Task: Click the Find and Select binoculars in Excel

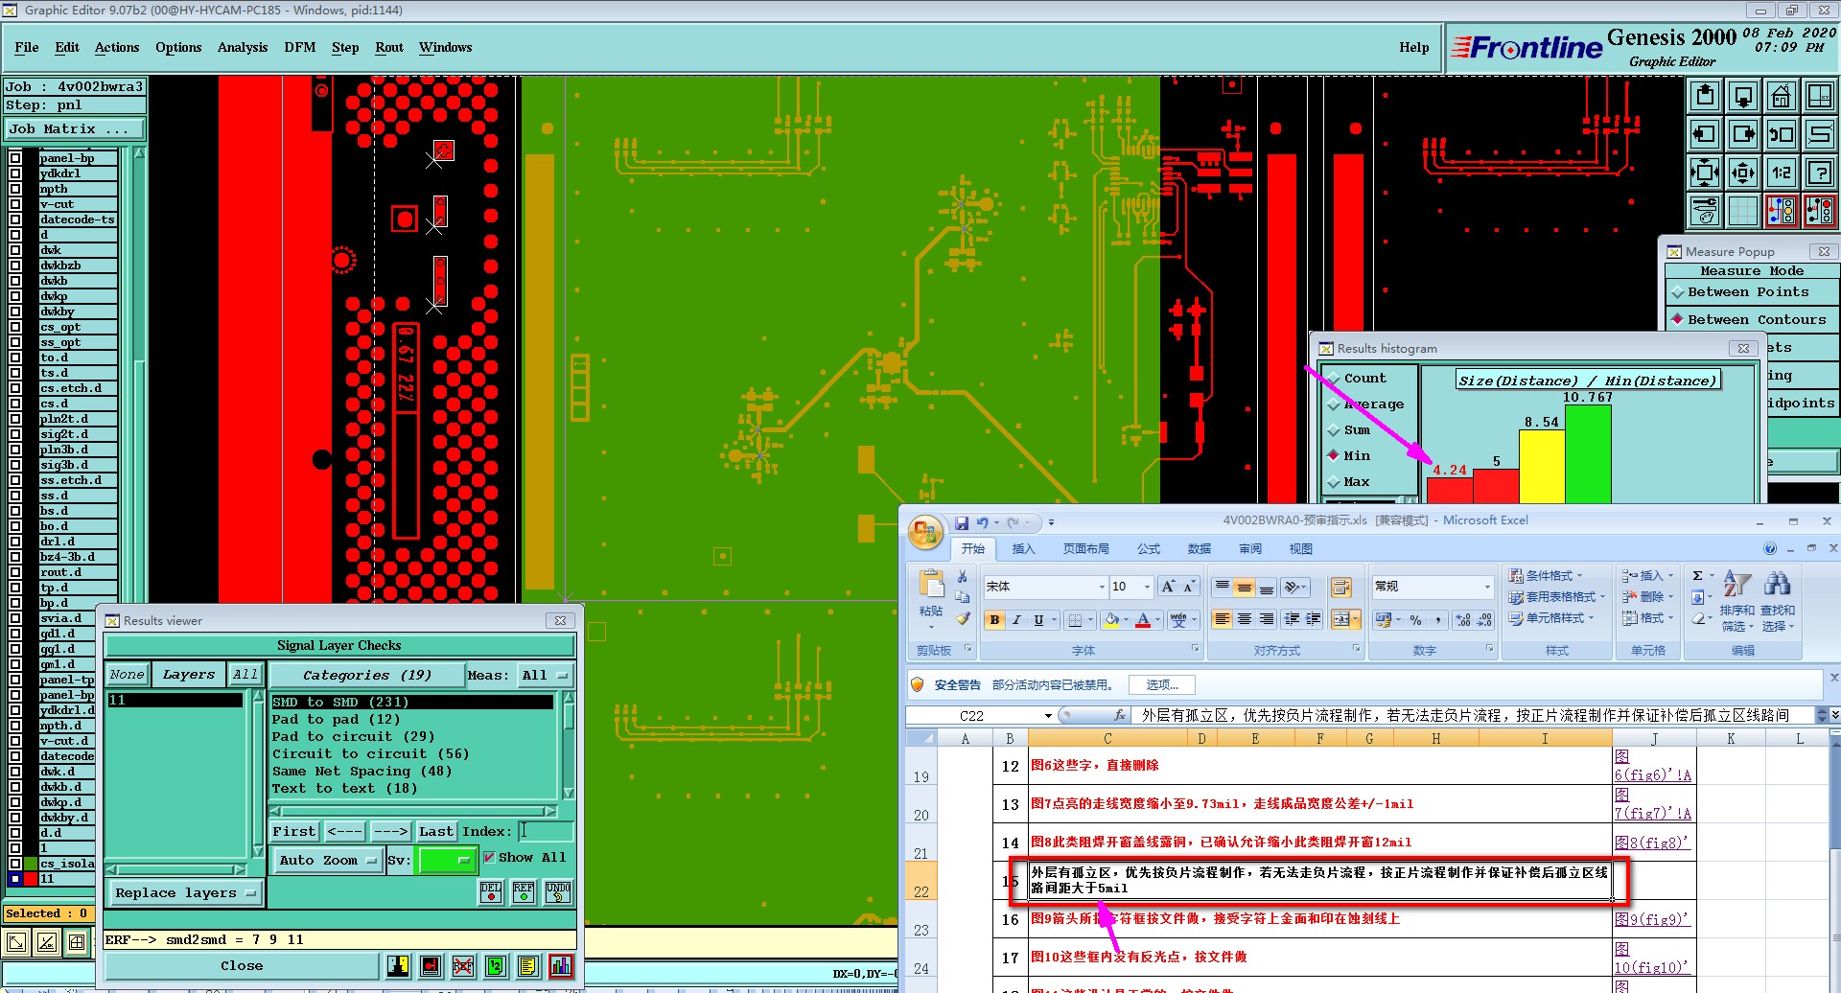Action: pyautogui.click(x=1777, y=585)
